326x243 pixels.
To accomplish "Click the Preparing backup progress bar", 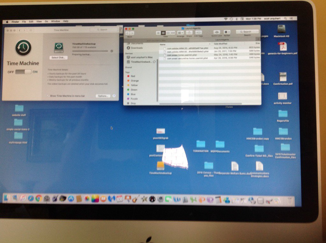I will [x=90, y=51].
